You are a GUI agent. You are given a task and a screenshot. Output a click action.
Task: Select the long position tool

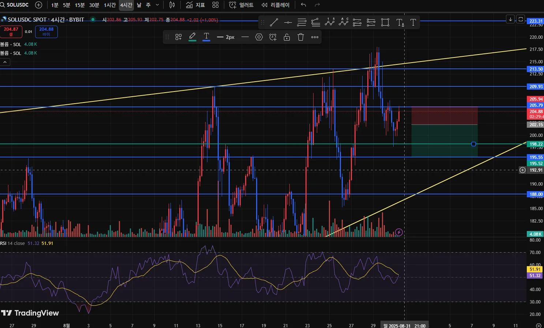(x=357, y=23)
